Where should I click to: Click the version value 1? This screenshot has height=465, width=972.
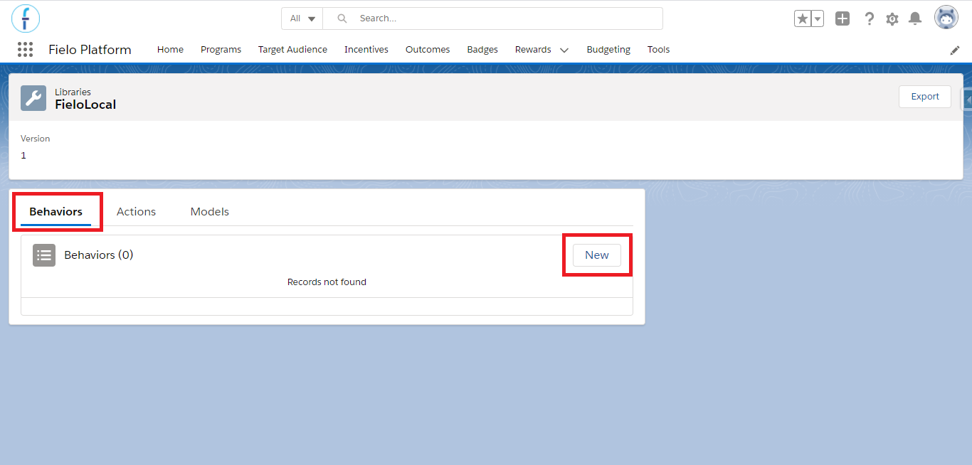[x=23, y=155]
